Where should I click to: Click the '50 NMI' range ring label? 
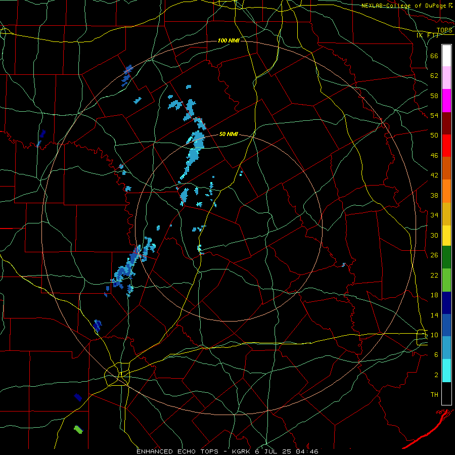(229, 134)
